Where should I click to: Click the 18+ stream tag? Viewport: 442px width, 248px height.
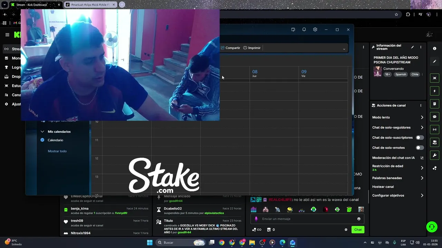tap(387, 74)
